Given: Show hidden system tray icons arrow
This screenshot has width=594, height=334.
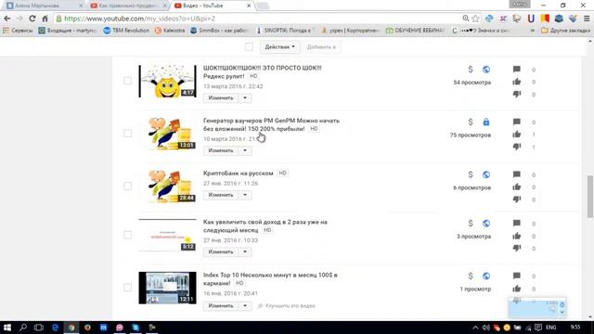Looking at the screenshot, I should click(x=475, y=328).
